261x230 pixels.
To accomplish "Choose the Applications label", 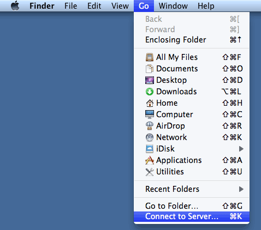I will coord(179,160).
